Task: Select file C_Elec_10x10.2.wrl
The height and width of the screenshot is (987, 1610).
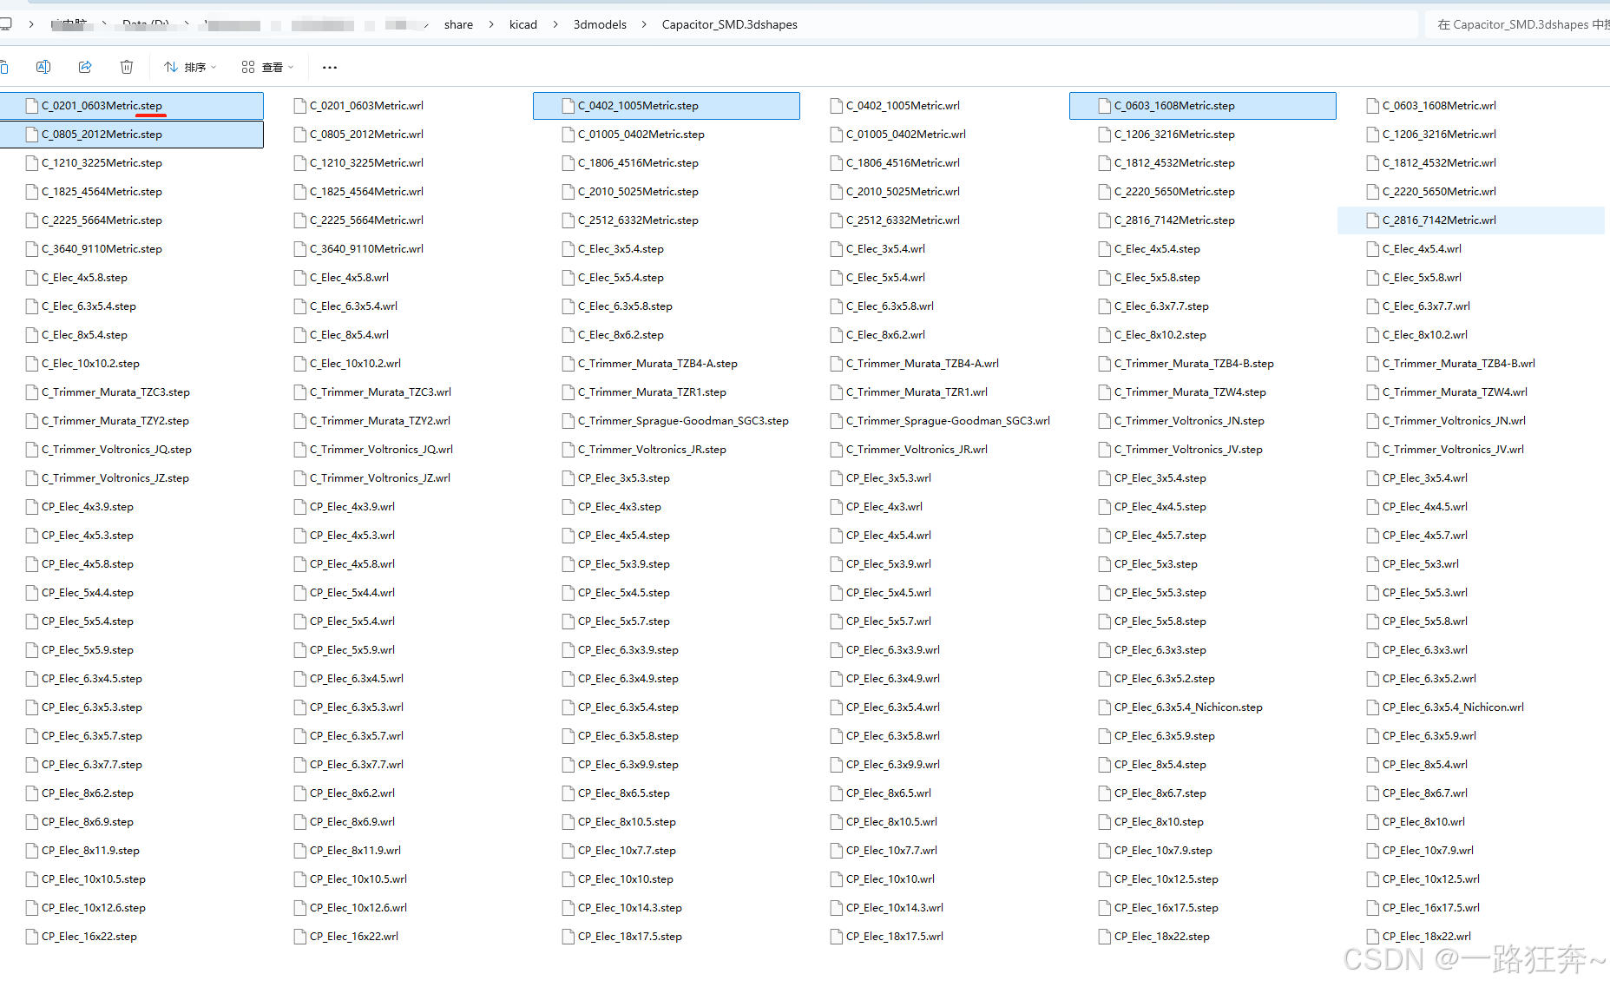Action: (x=355, y=364)
